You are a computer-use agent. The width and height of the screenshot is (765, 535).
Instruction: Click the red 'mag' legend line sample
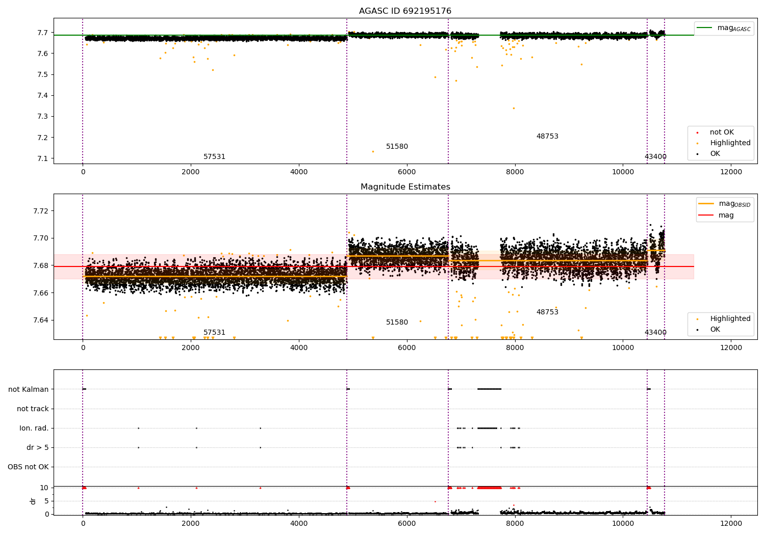[706, 215]
